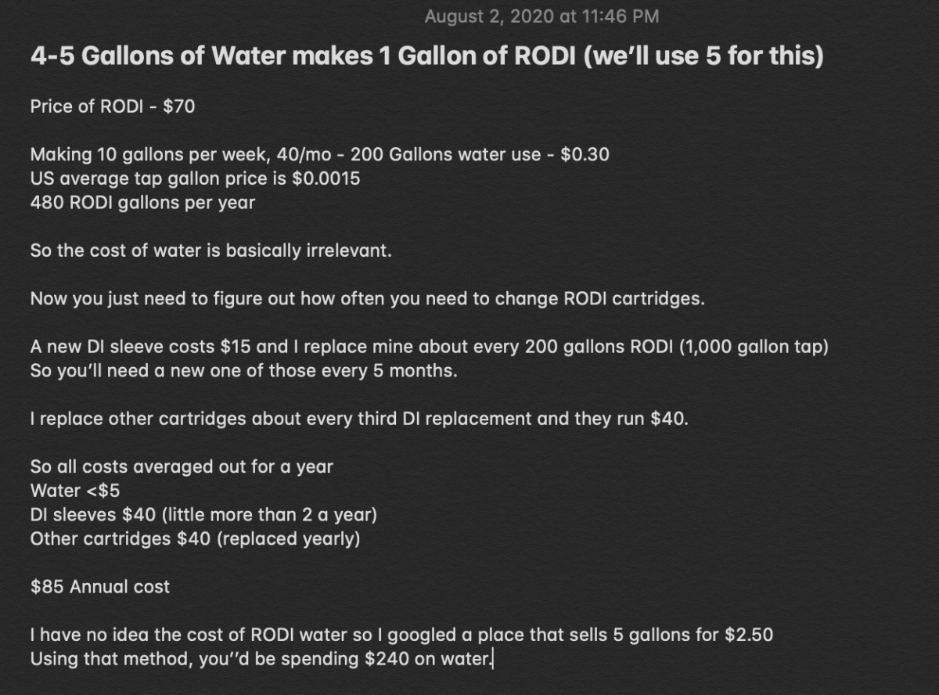Screen dimensions: 939x695
Task: Click the "every 5 months" line
Action: pos(243,371)
